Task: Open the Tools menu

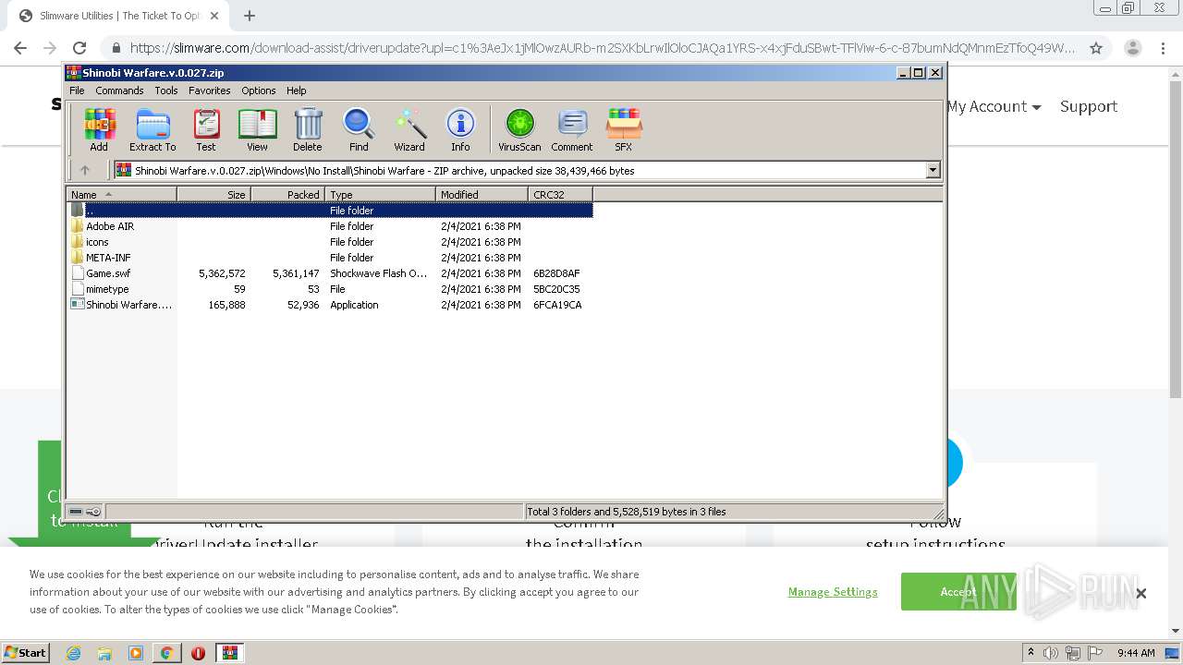Action: tap(166, 91)
